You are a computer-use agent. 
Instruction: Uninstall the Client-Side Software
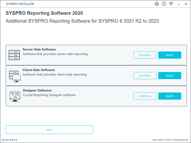(x=145, y=76)
